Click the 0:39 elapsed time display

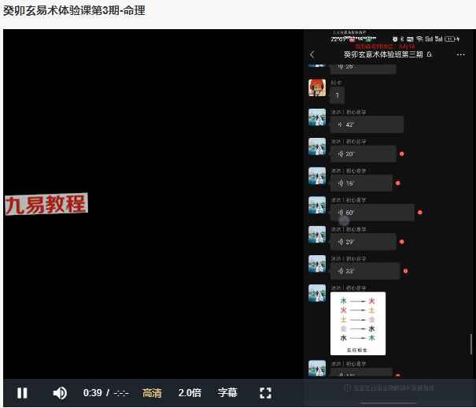coord(93,393)
